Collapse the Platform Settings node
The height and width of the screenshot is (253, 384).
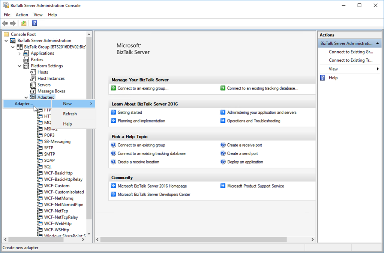(19, 66)
